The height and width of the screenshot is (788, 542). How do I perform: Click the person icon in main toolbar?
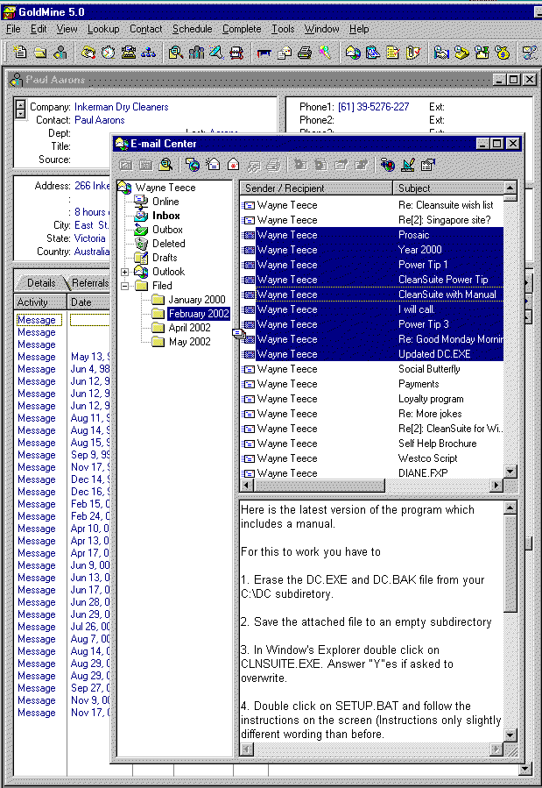tap(60, 52)
